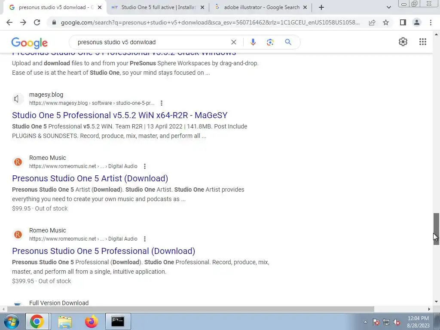Open Studio One 5 Professional v5.5.2 MaGeSY link
This screenshot has height=330, width=440.
pos(119,115)
